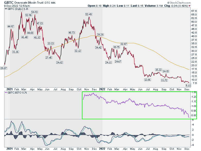
Task: Click the 54.93 peak price label
Action: (35, 12)
